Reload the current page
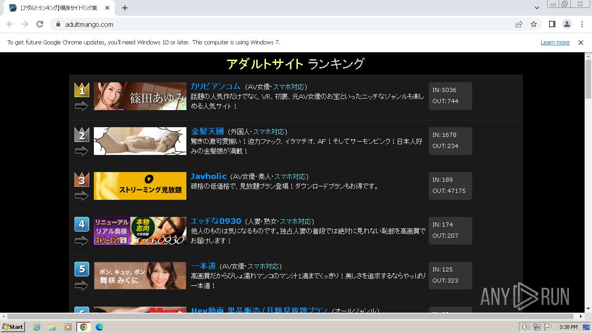592x333 pixels. click(x=40, y=24)
